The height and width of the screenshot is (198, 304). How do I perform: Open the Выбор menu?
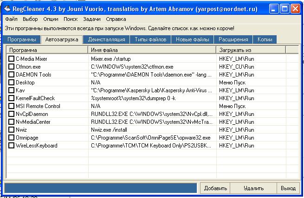point(30,19)
